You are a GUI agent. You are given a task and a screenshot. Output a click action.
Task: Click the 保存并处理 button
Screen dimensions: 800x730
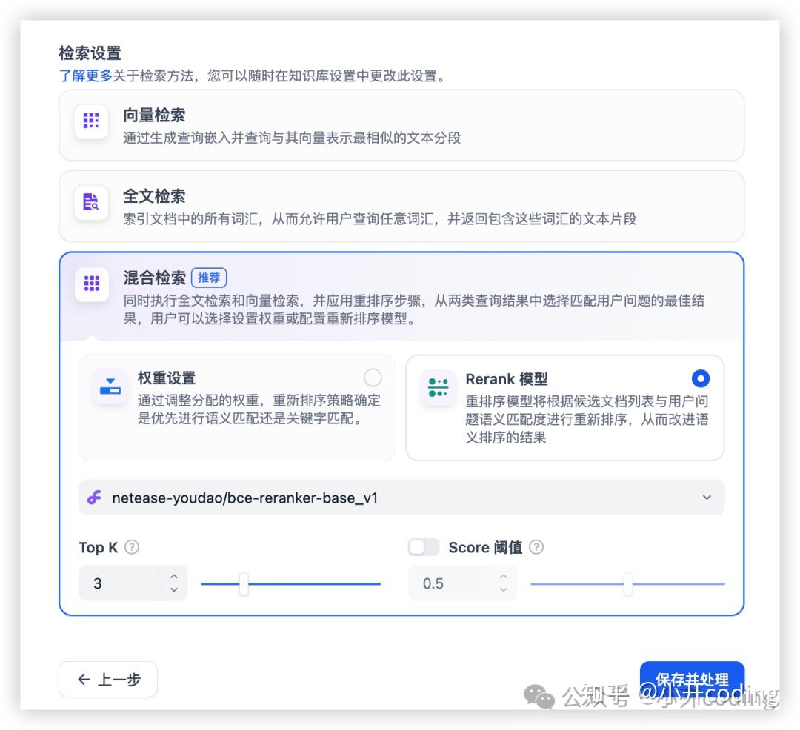(x=692, y=680)
